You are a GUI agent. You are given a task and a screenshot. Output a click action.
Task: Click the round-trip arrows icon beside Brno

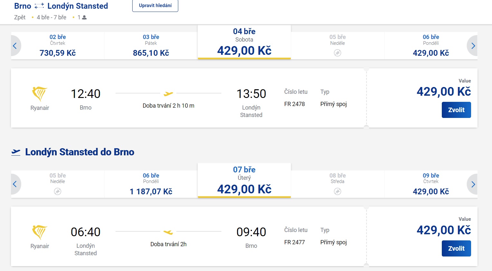(x=39, y=6)
